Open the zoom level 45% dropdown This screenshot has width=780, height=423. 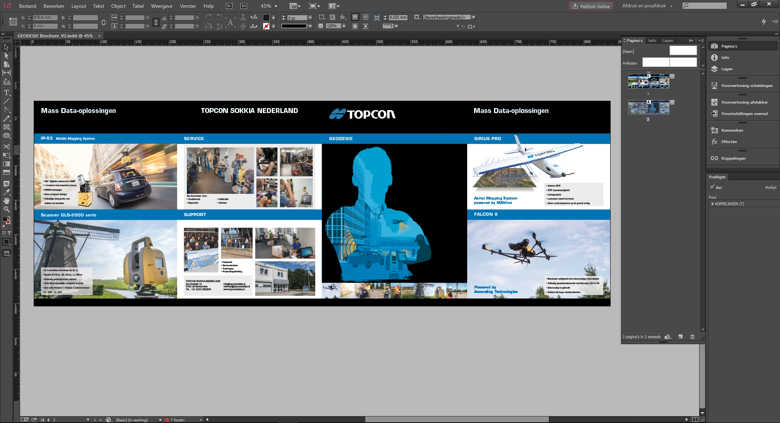[276, 6]
